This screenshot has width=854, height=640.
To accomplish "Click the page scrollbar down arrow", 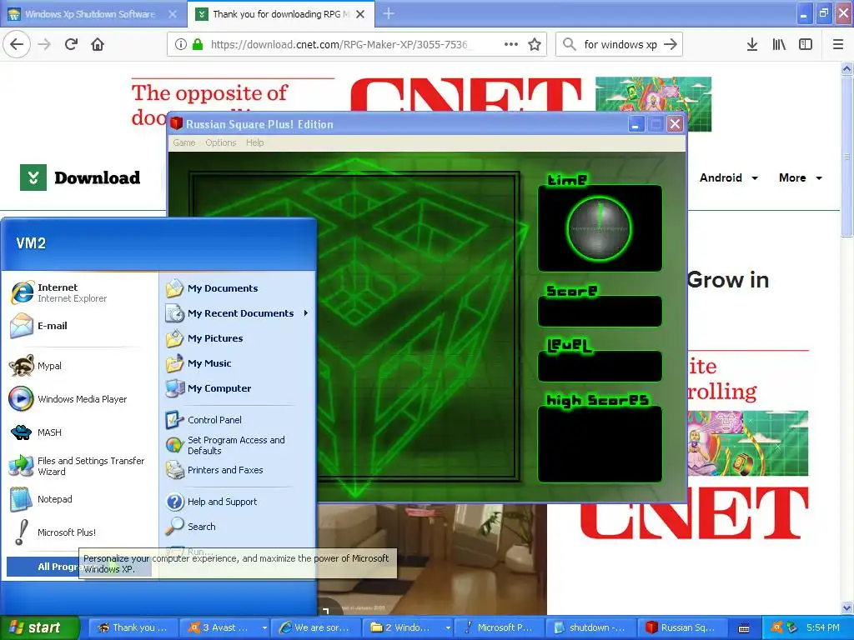I will (846, 607).
